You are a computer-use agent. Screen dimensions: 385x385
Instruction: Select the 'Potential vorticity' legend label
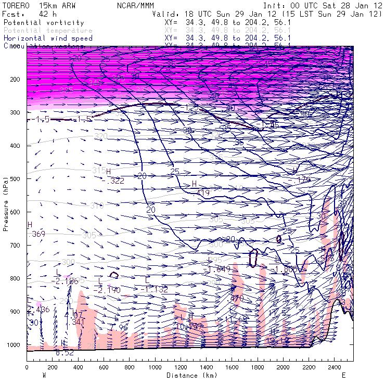(44, 22)
